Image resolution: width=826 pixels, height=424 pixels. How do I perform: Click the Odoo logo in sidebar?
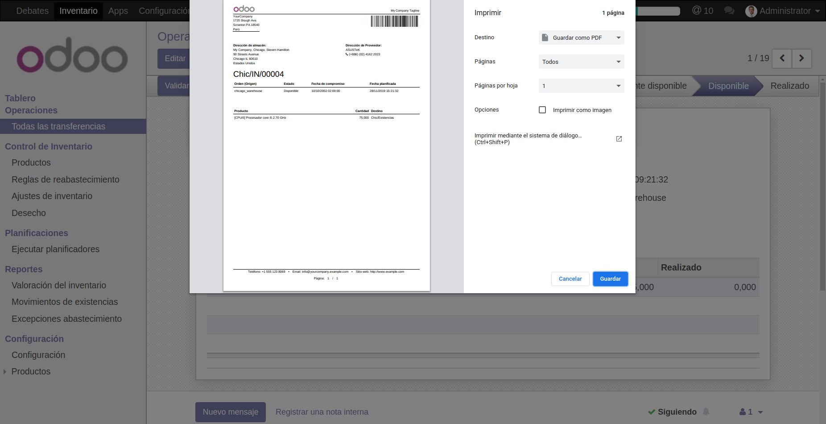(73, 55)
